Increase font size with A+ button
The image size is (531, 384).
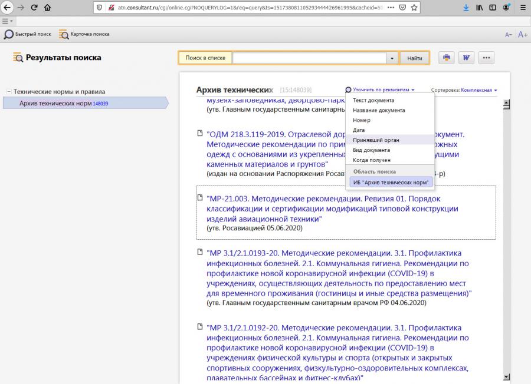522,35
